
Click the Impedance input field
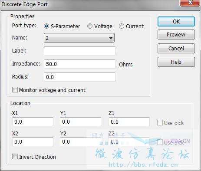tap(79, 64)
